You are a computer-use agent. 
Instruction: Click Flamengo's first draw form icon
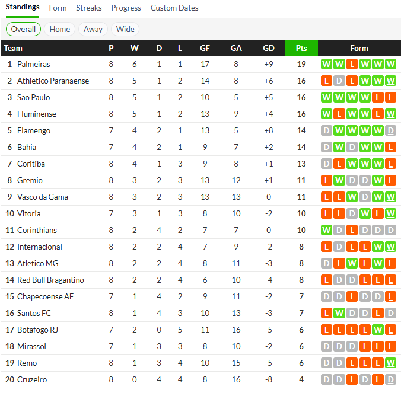pos(326,130)
